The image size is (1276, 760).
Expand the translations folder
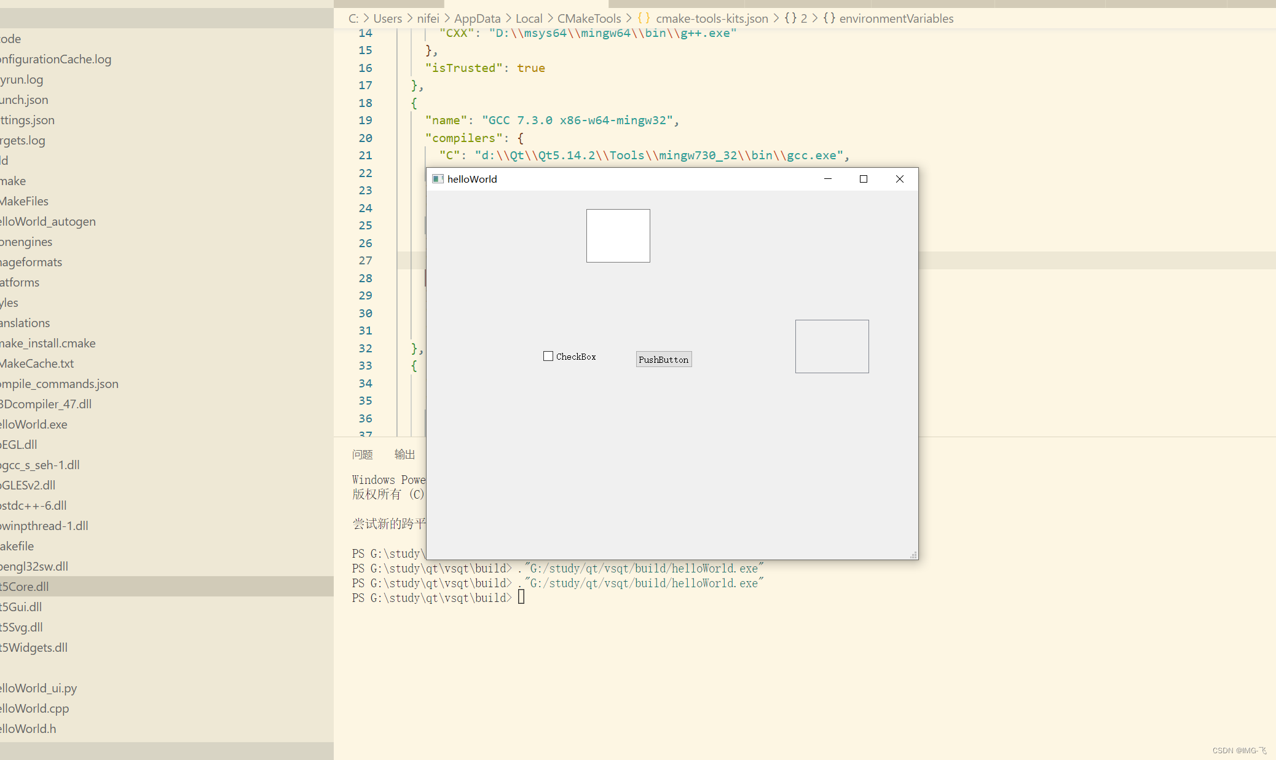pyautogui.click(x=167, y=323)
